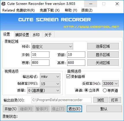Screen dimensions: 124x121
Task: Open the Related 免费软件(R) menu
Action: point(18,10)
